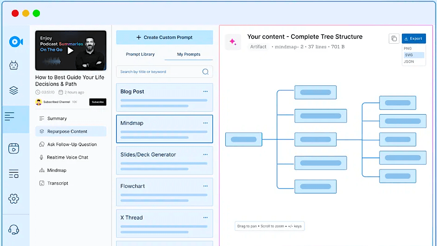Screen dimensions: 437x246
Task: Click the Create Custom Prompt button
Action: [x=165, y=38]
